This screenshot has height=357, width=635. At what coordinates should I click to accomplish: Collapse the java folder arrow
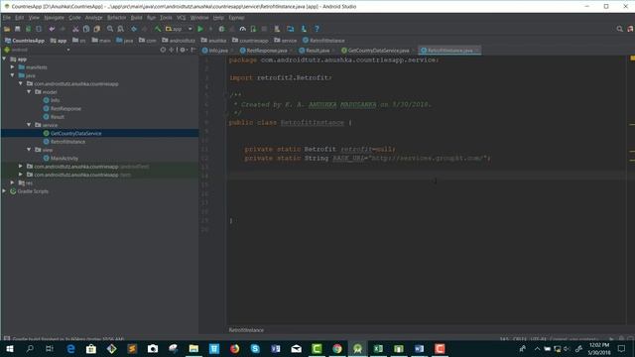[x=13, y=75]
